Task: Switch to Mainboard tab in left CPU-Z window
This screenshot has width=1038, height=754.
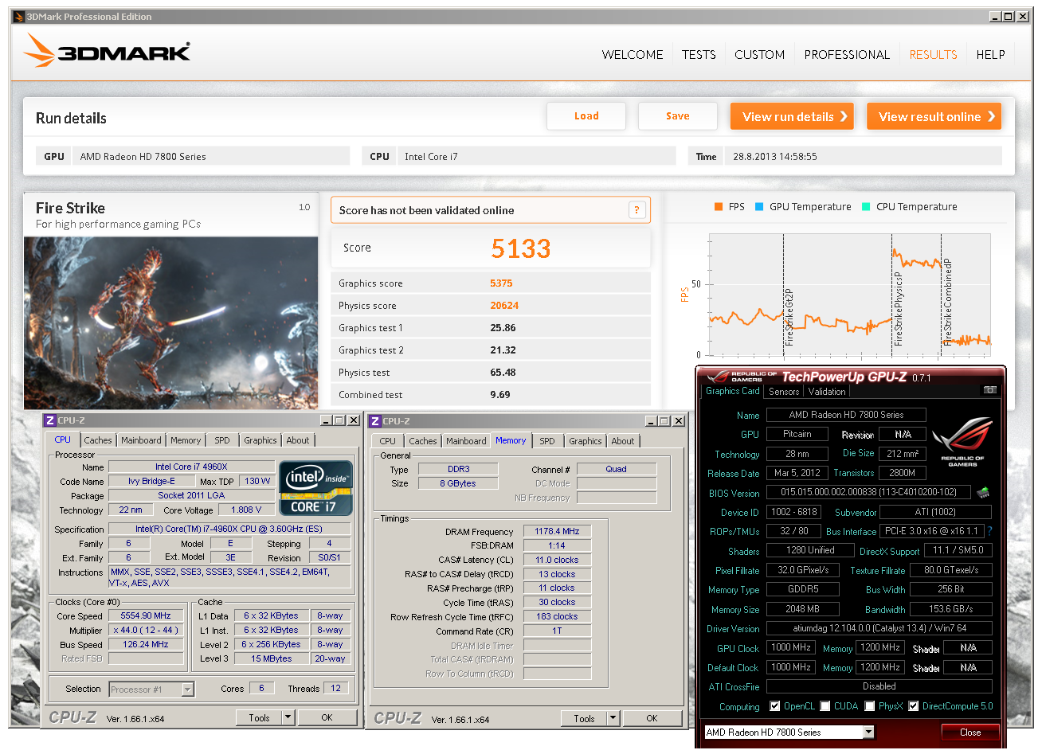Action: tap(141, 440)
